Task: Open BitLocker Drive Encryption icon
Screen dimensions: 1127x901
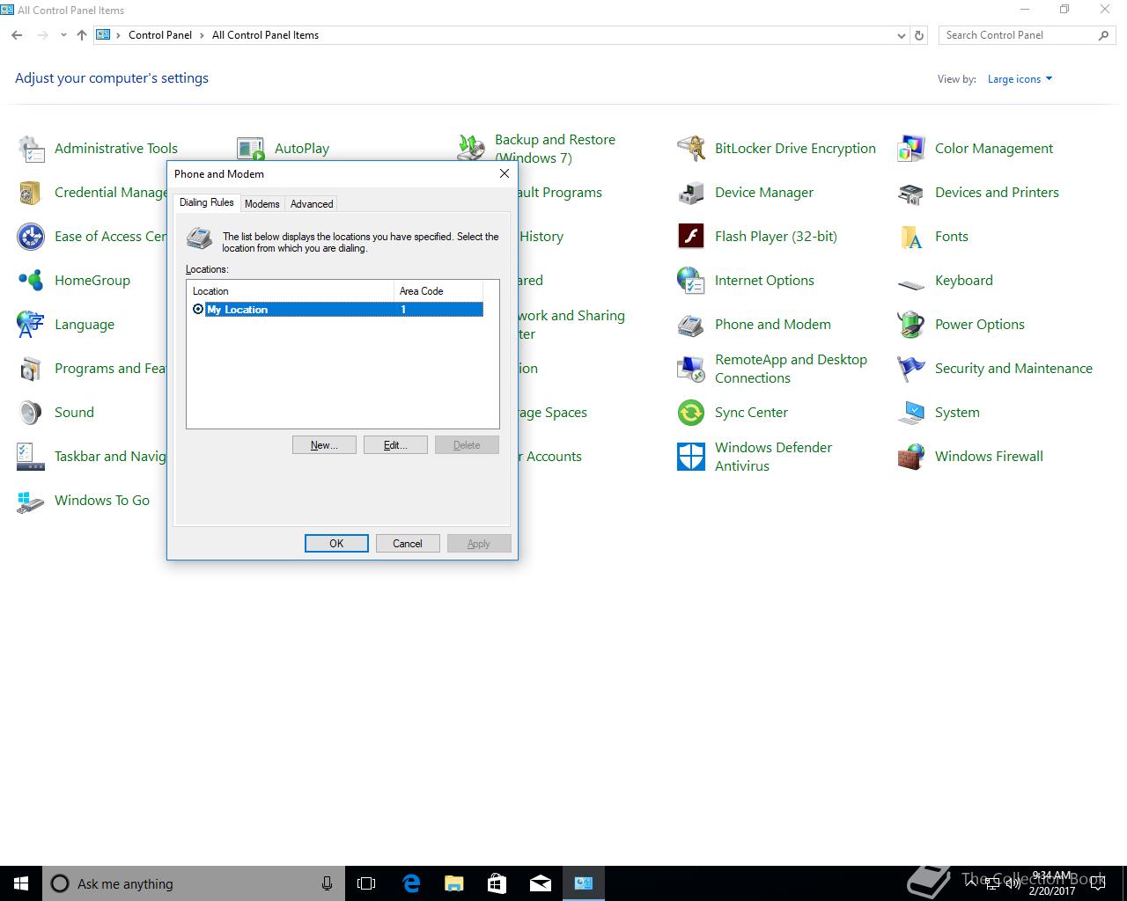Action: click(x=691, y=149)
